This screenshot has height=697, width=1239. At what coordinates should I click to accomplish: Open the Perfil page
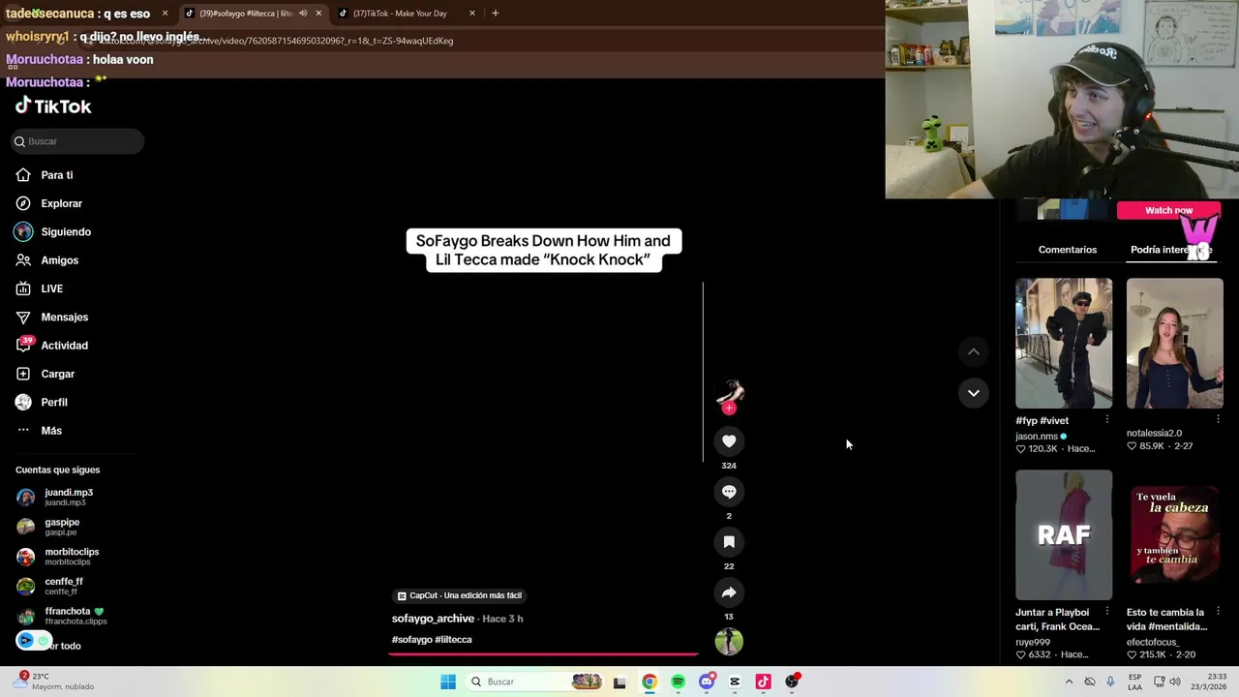(x=53, y=402)
